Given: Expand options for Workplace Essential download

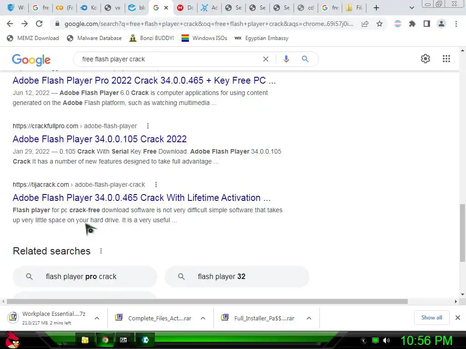Looking at the screenshot, I should click(x=97, y=318).
